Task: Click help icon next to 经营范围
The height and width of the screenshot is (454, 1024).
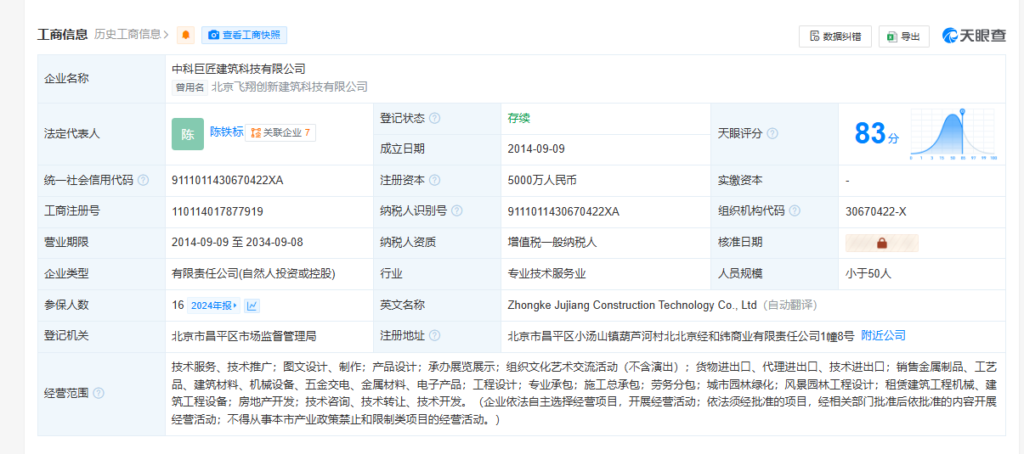Action: click(99, 394)
